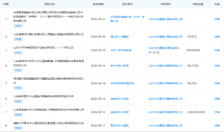The height and width of the screenshot is (132, 224).
Task: Click the 等3家 badge in row 3
Action: coord(156,52)
